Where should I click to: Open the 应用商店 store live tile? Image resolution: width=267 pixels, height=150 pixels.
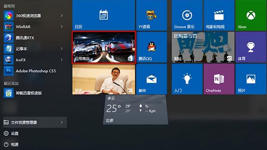104,47
